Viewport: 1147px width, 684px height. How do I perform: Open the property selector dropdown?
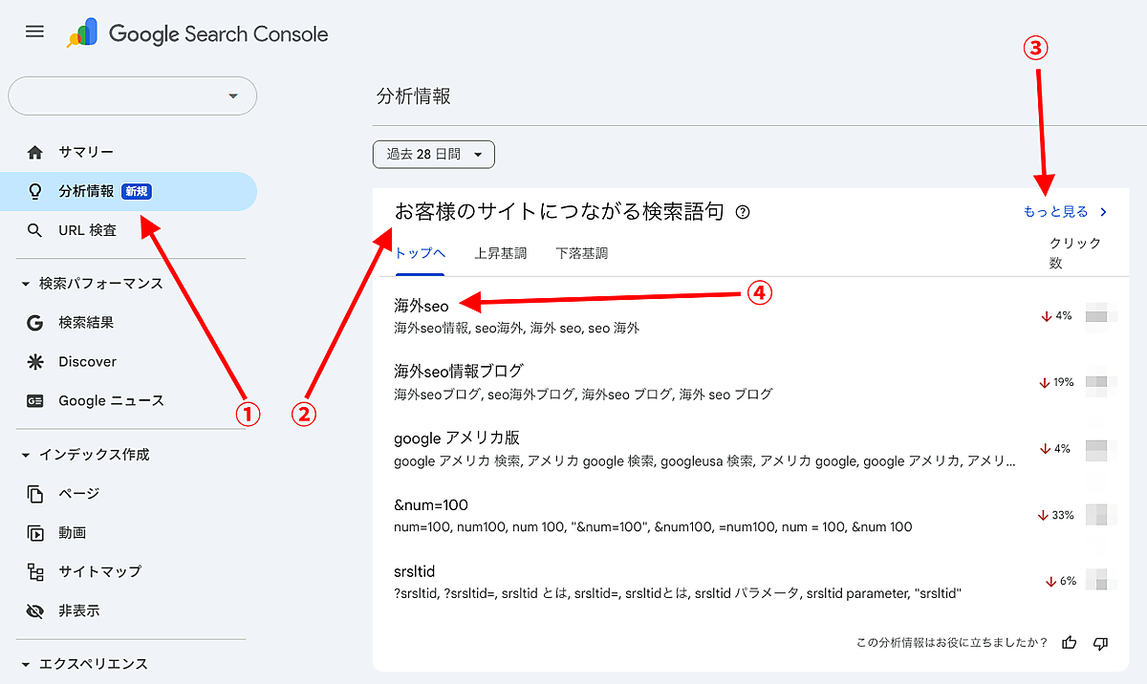(133, 96)
